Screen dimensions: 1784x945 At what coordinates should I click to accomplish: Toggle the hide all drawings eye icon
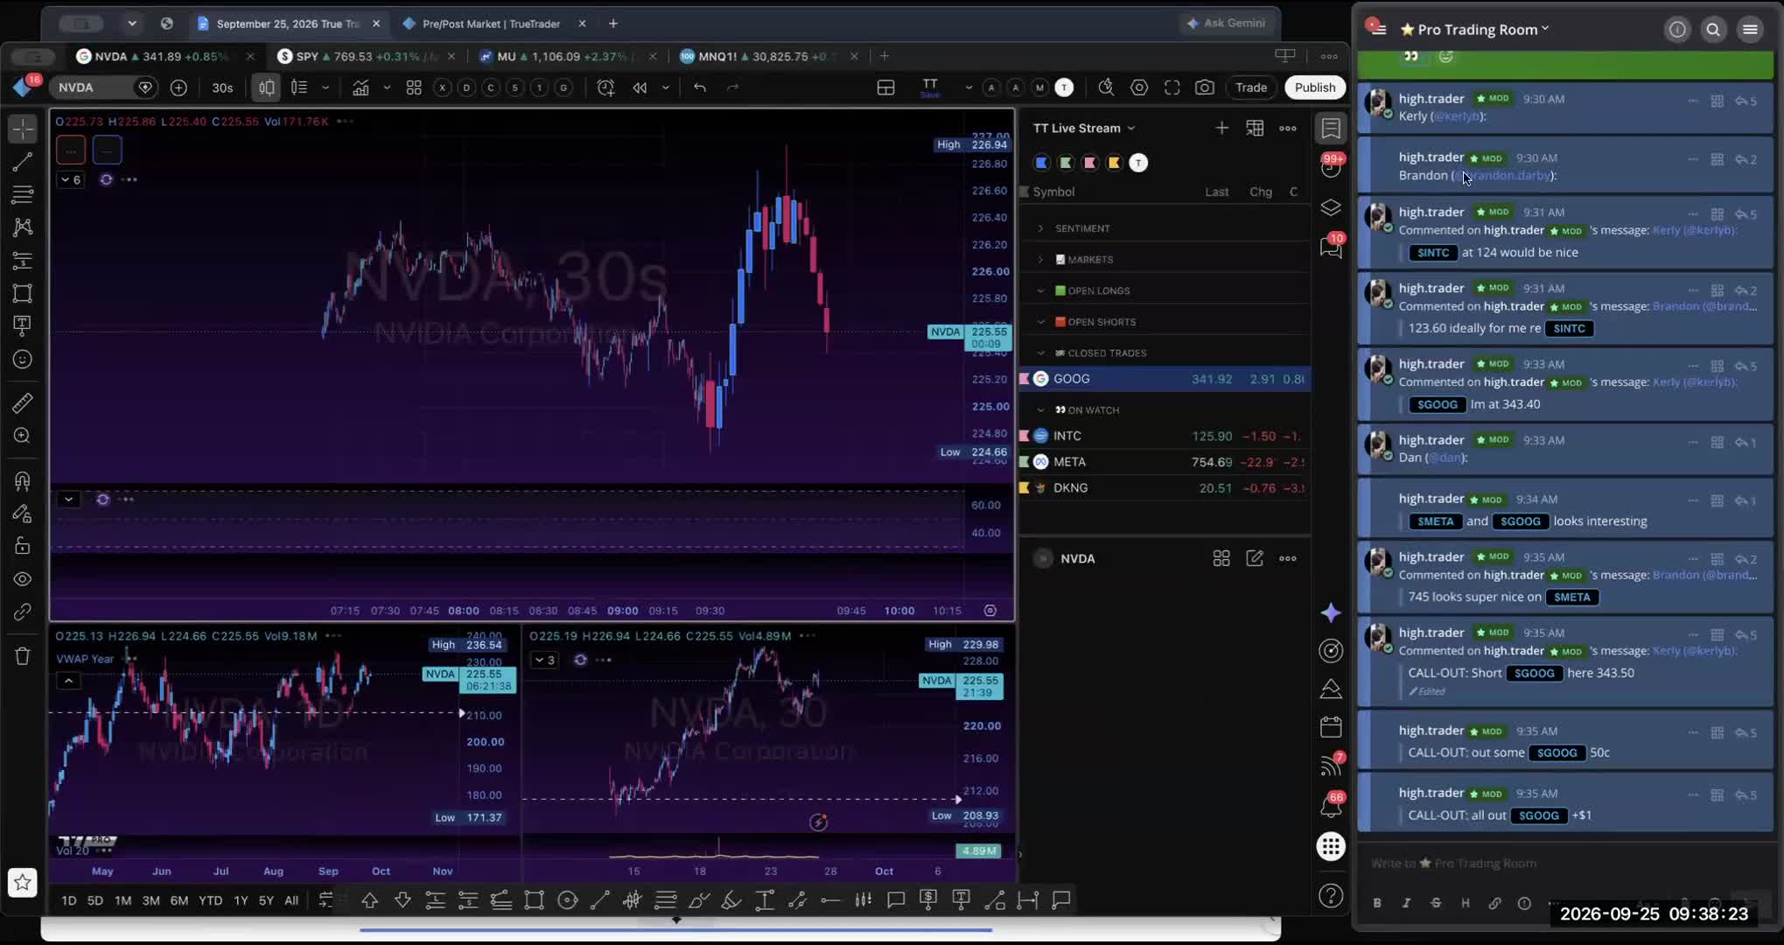[23, 579]
